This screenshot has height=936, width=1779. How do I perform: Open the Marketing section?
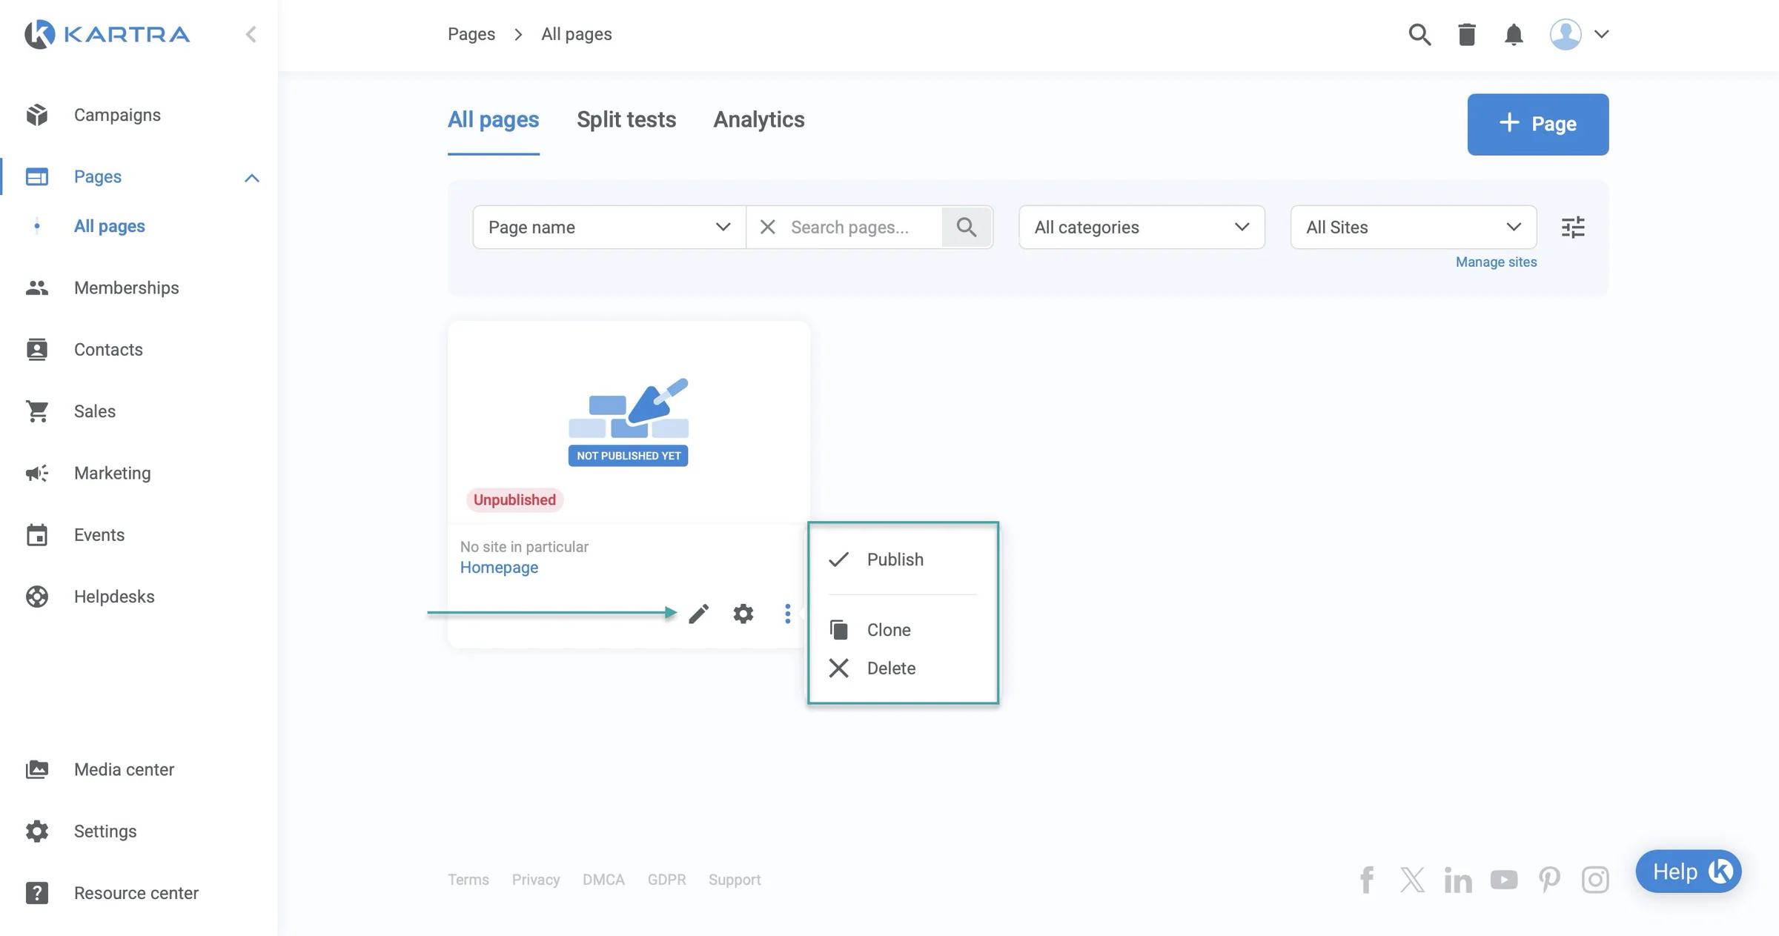pyautogui.click(x=112, y=473)
